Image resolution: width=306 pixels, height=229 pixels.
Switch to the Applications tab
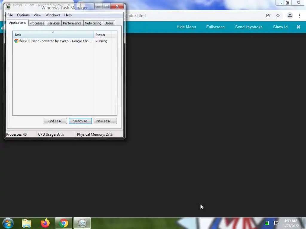18,23
